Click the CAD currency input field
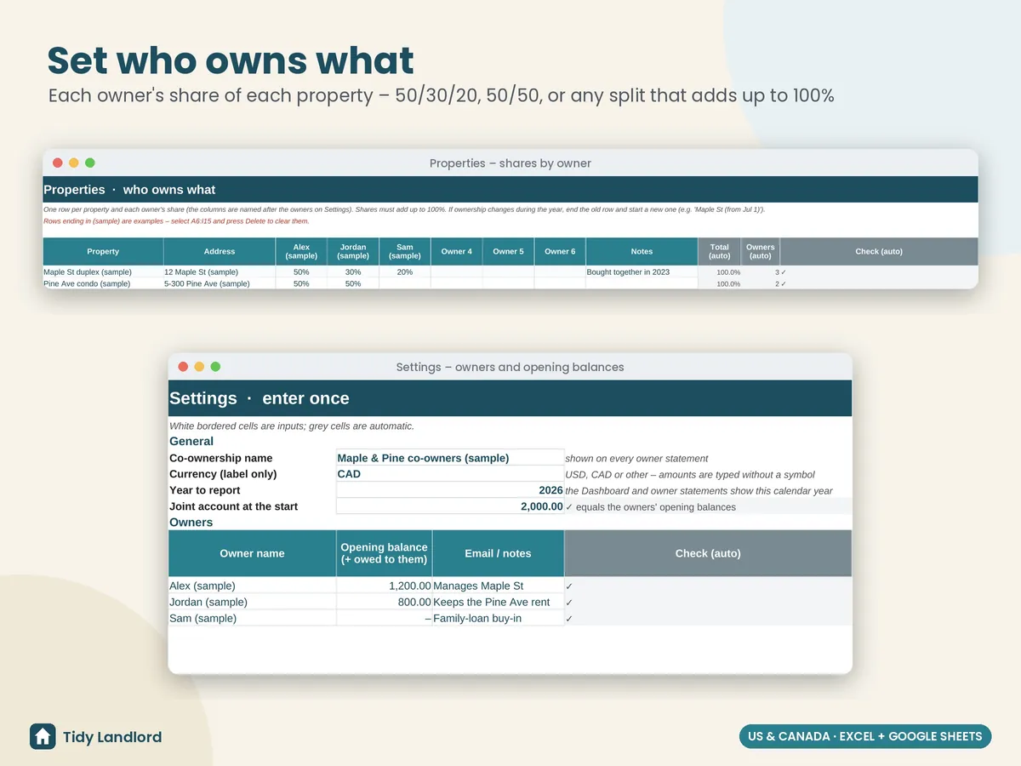Image resolution: width=1021 pixels, height=766 pixels. 450,474
